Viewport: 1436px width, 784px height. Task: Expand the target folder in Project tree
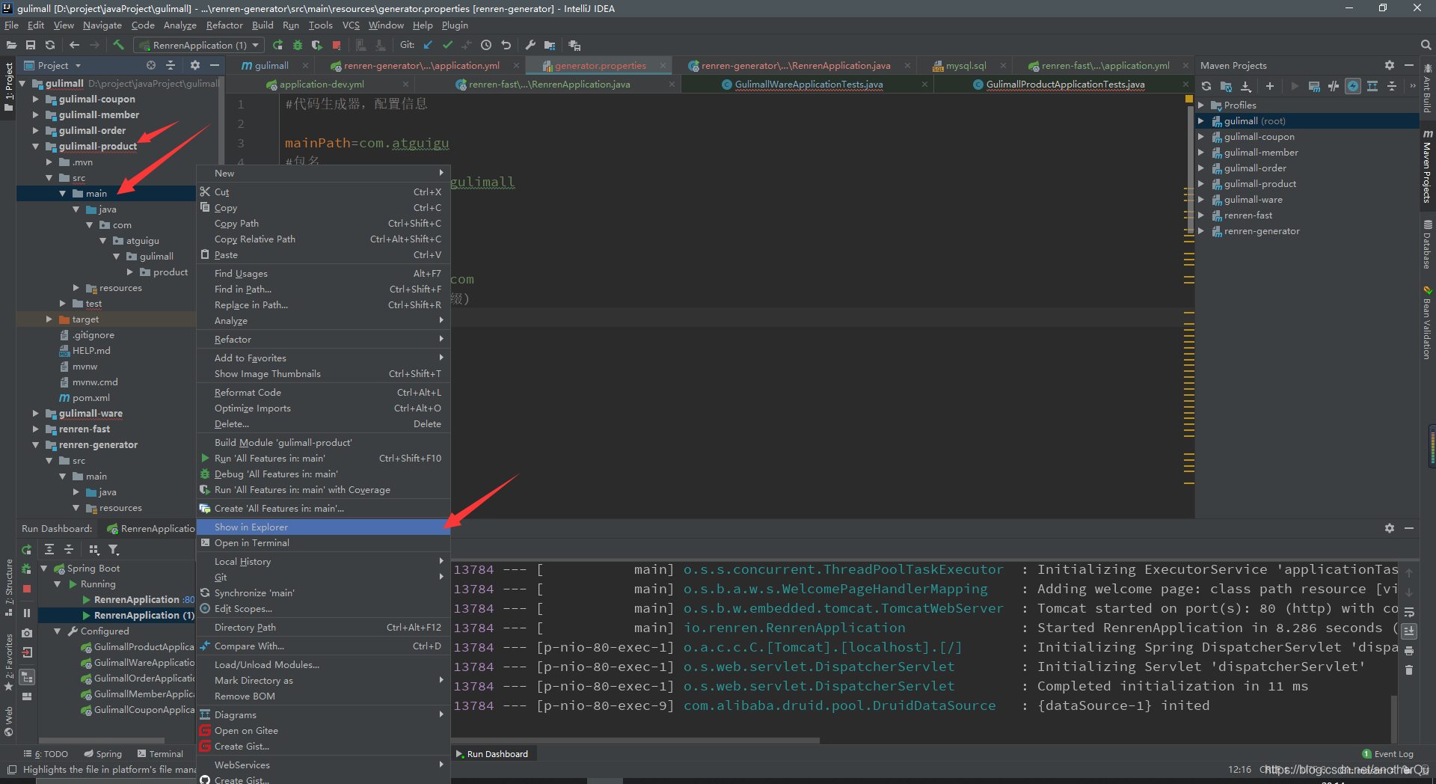49,319
